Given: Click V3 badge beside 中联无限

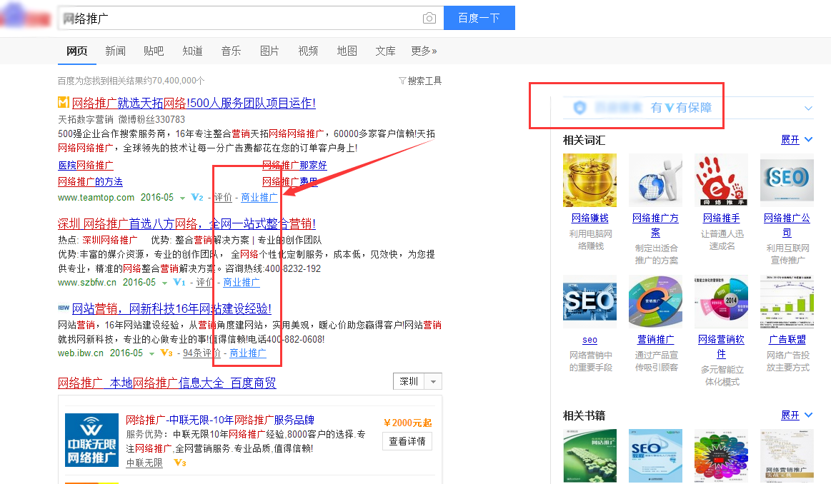Looking at the screenshot, I should (179, 463).
